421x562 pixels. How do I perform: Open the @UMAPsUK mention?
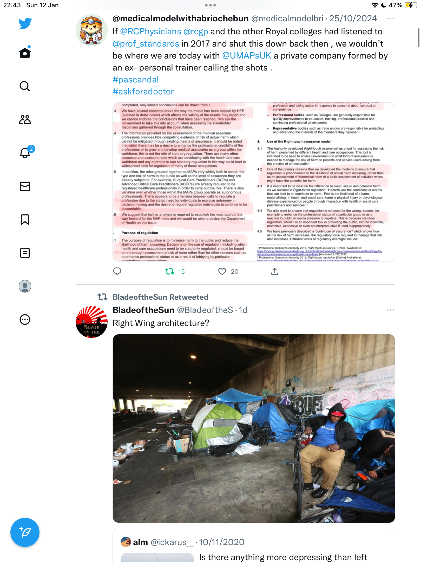click(x=247, y=56)
